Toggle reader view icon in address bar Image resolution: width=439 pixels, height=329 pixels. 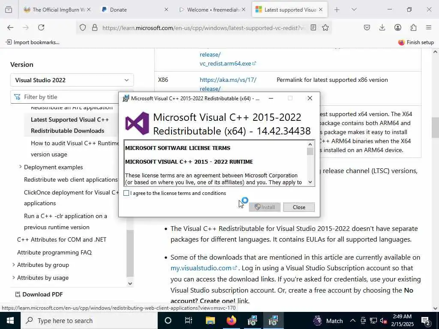point(313,27)
